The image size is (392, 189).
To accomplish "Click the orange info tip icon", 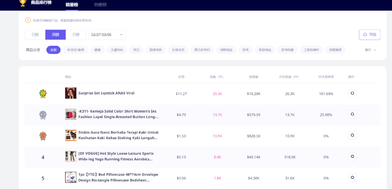I will (x=28, y=20).
